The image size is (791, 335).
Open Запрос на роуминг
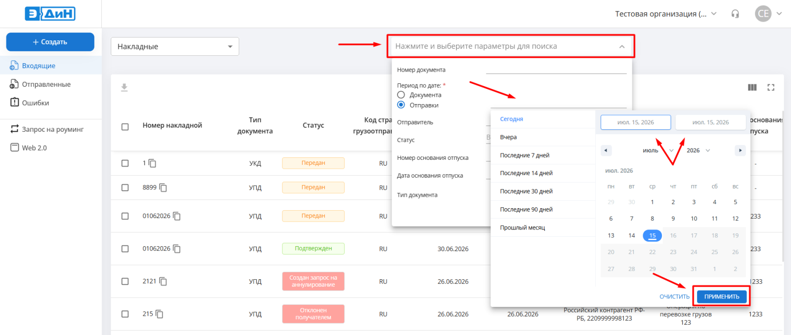tap(51, 129)
